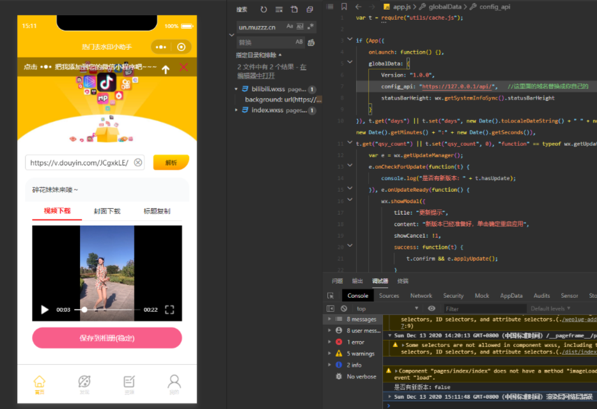
Task: Toggle Match Case in search box
Action: pos(290,26)
